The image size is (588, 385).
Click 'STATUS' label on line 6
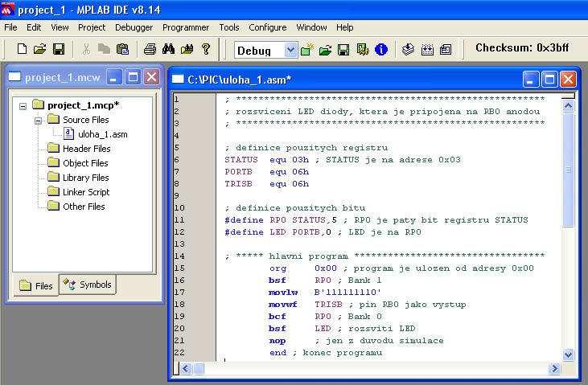coord(241,160)
